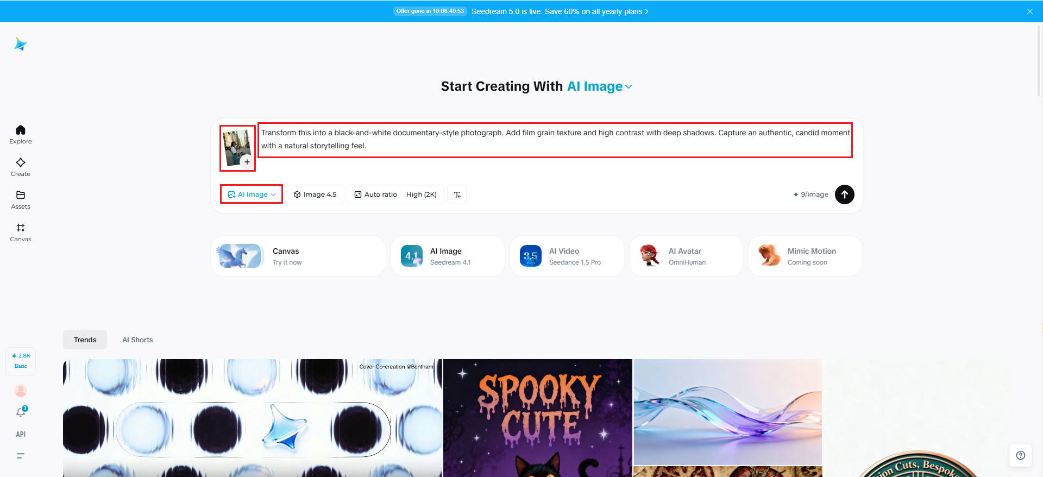
Task: Open the Create section in sidebar
Action: pyautogui.click(x=21, y=167)
